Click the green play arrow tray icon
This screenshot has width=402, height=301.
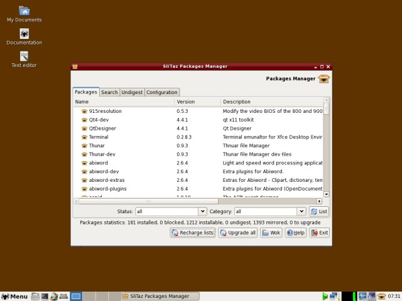(x=325, y=296)
